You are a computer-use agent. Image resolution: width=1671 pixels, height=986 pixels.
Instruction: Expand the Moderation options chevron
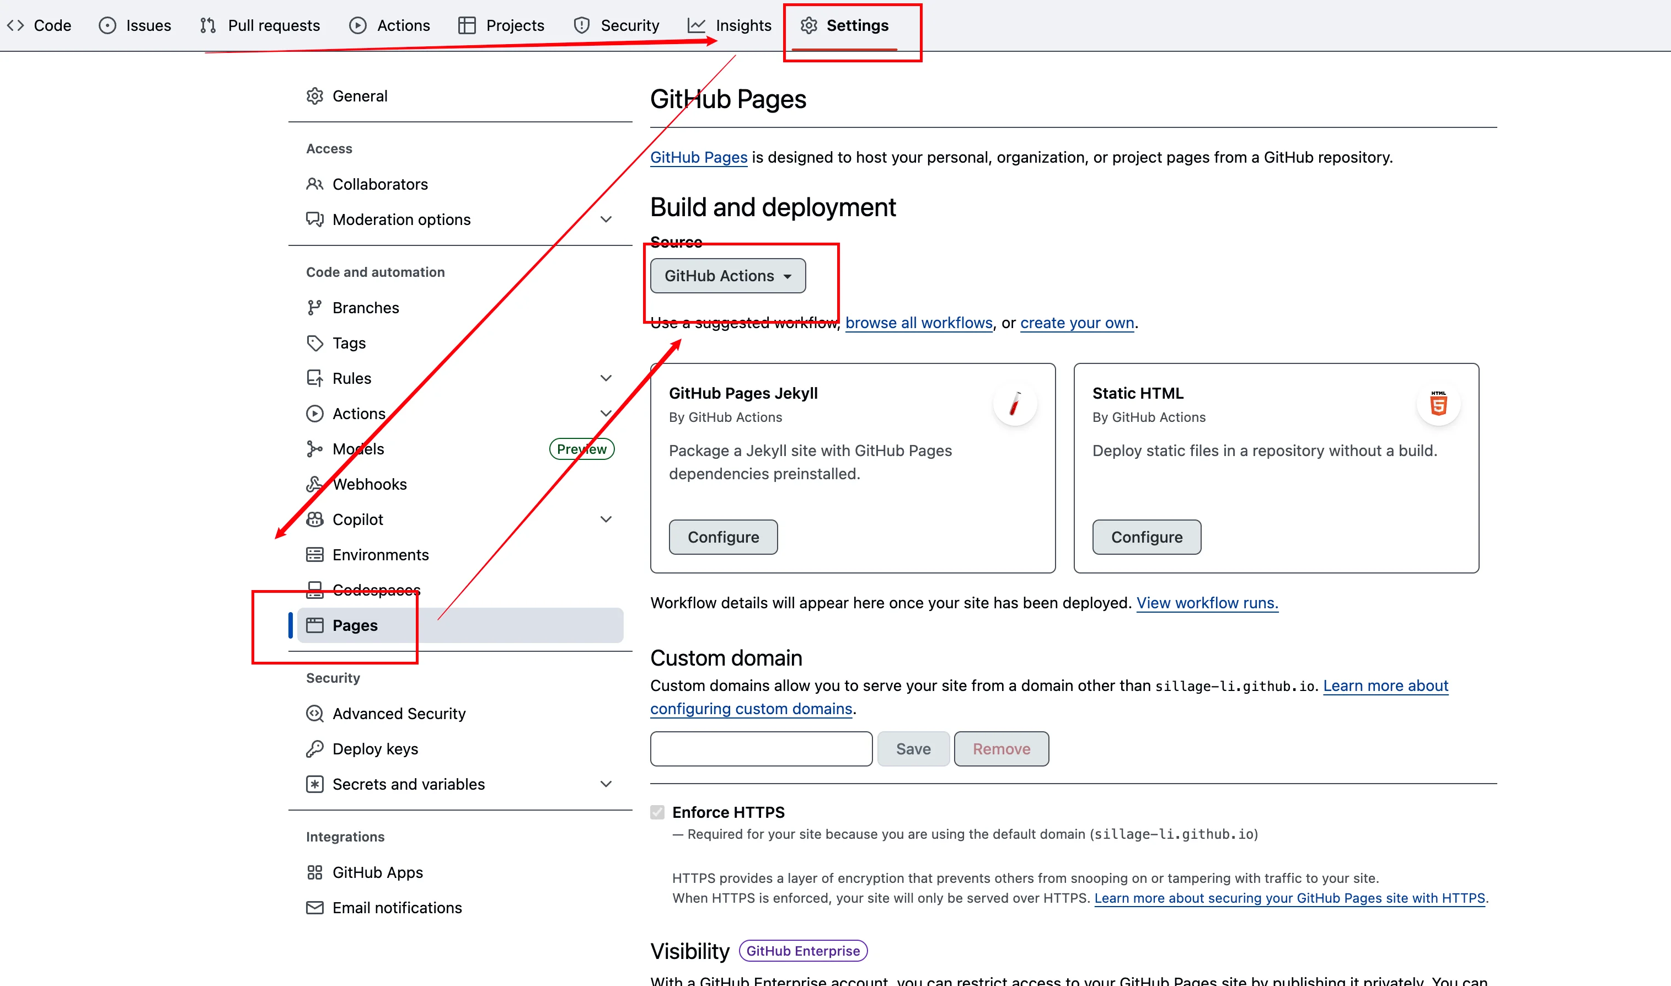tap(606, 219)
